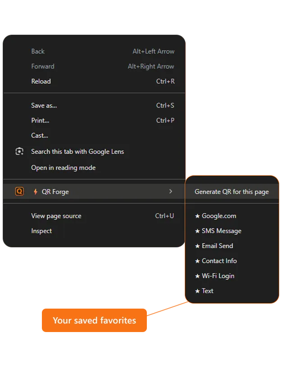Screen dimensions: 282x387
Task: Choose Reload from the context menu
Action: (94, 81)
